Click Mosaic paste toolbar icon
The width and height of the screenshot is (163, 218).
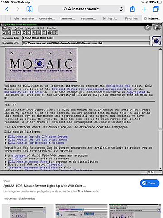tap(39, 33)
